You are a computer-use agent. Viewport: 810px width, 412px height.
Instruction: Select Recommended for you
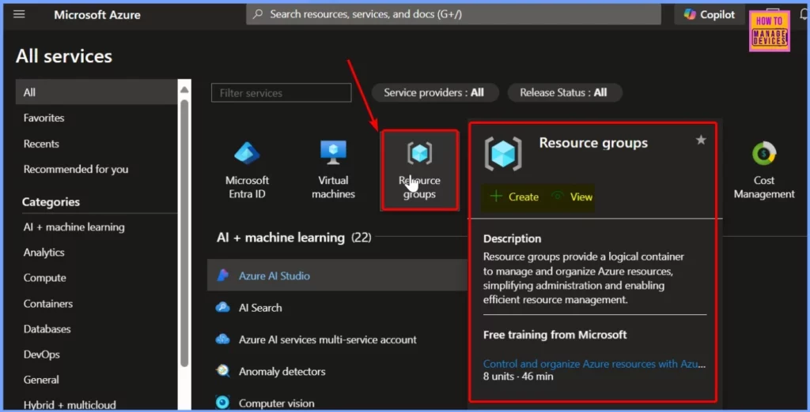76,169
